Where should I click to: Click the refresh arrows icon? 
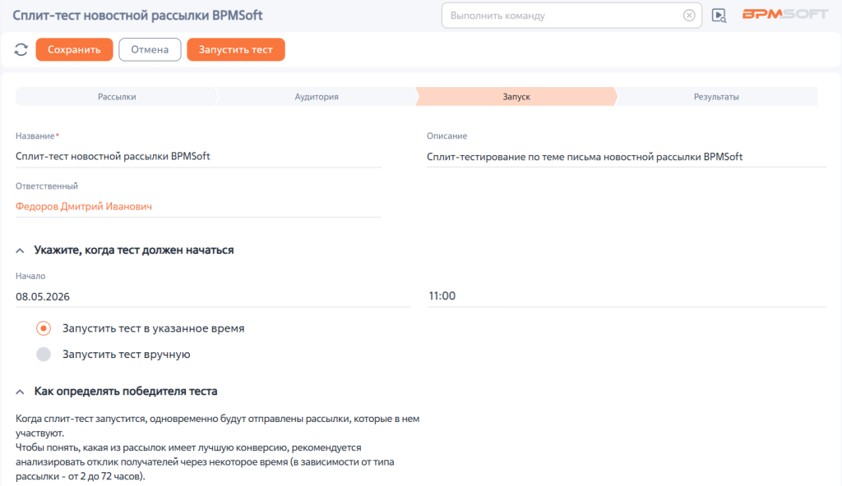tap(21, 49)
